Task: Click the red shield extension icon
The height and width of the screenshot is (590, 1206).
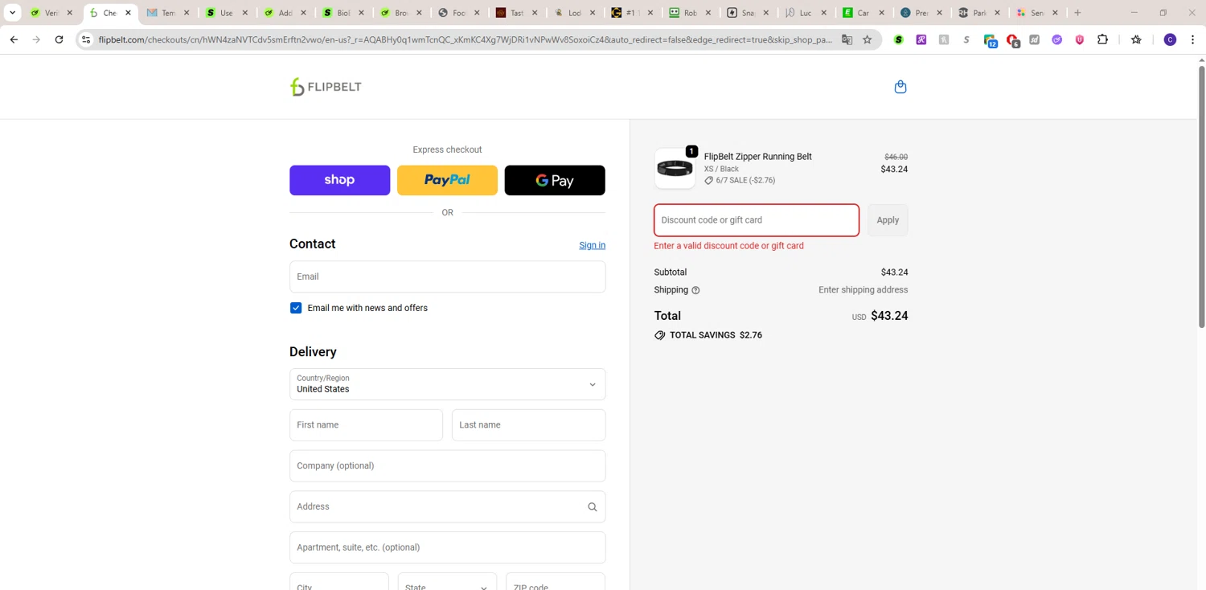Action: [1080, 39]
